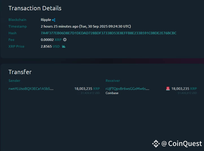The height and width of the screenshot is (151, 204).
Task: Click the USD label beside the XRP price
Action: (x=56, y=47)
